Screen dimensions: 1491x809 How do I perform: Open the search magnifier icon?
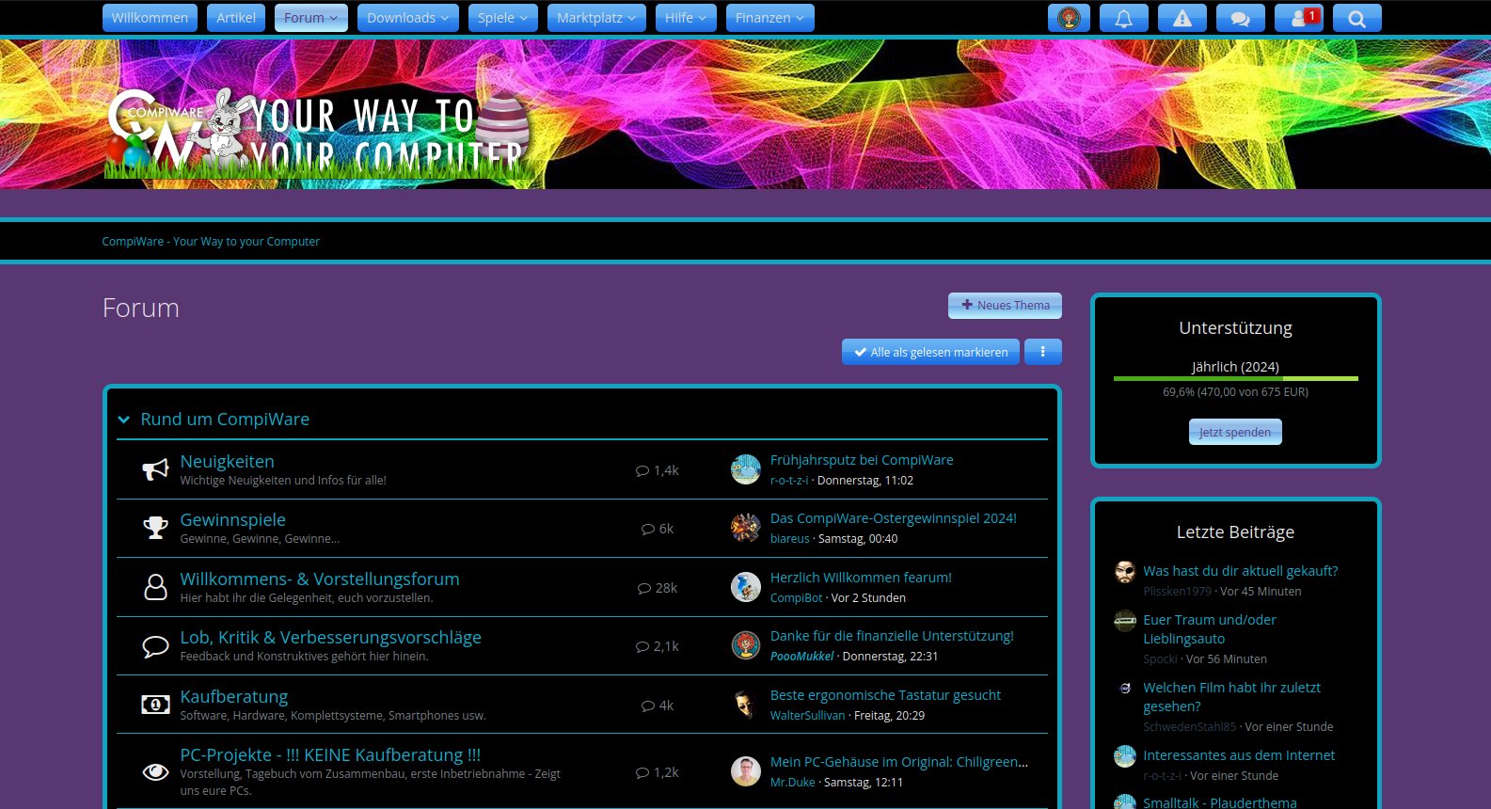click(1356, 18)
